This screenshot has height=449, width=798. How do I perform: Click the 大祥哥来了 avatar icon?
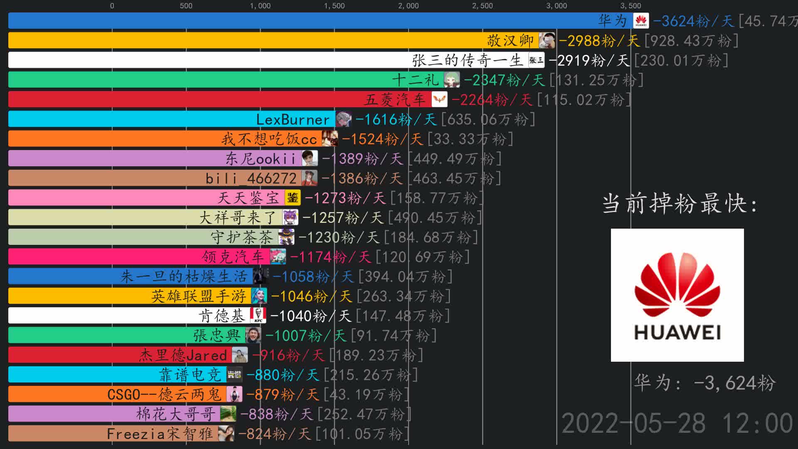pos(290,217)
